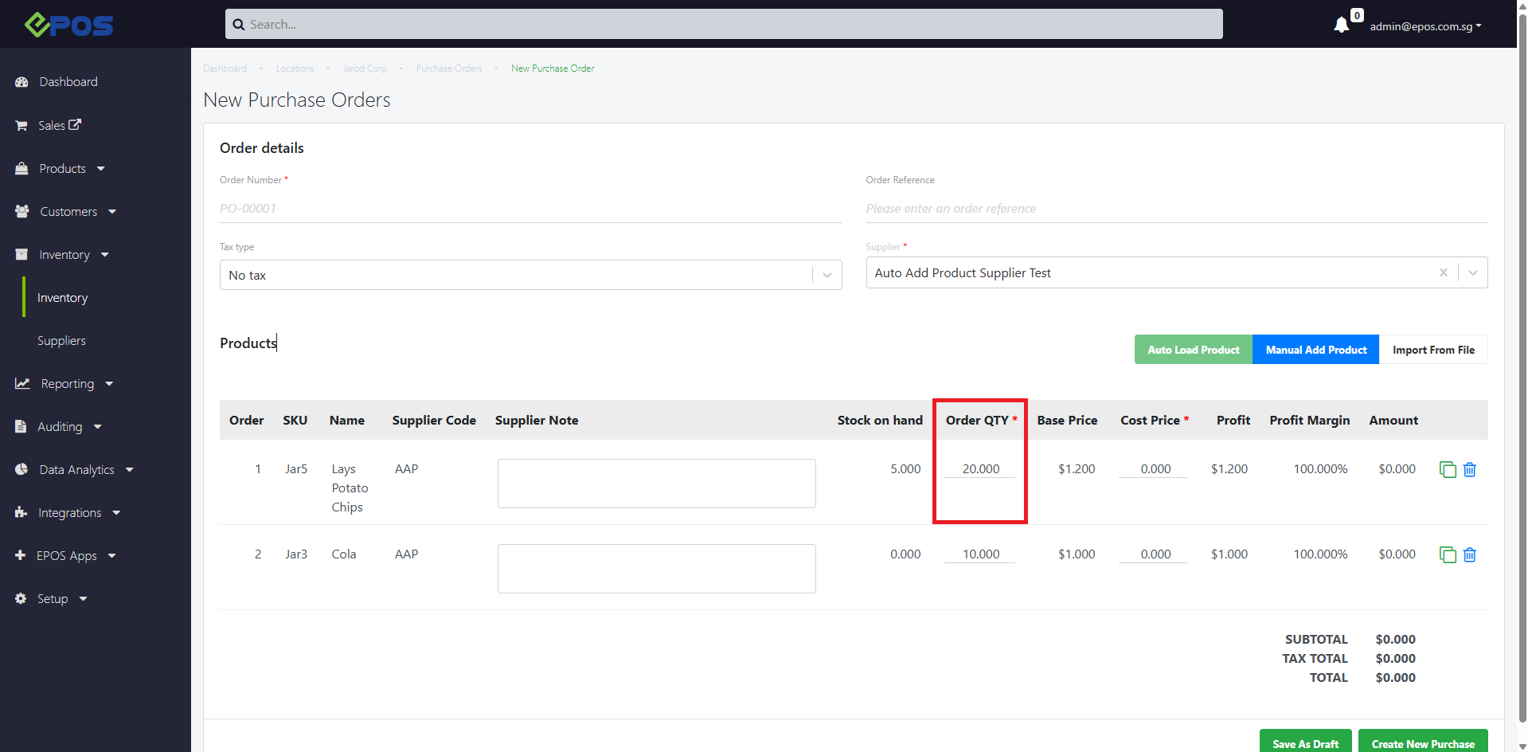Screen dimensions: 1528x752
Task: Expand the Tax type dropdown
Action: pyautogui.click(x=827, y=276)
